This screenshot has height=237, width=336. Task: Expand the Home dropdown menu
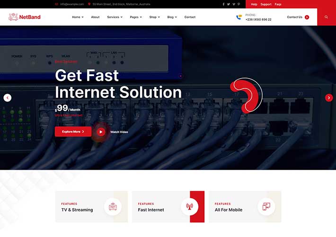coord(78,17)
